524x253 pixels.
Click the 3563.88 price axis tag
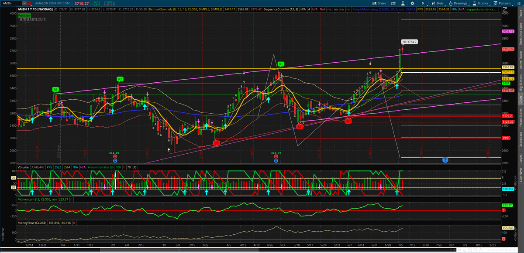[507, 67]
